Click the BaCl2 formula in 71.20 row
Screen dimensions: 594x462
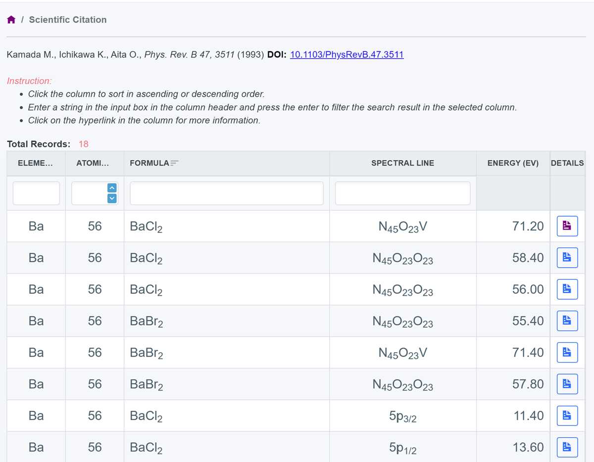click(147, 227)
